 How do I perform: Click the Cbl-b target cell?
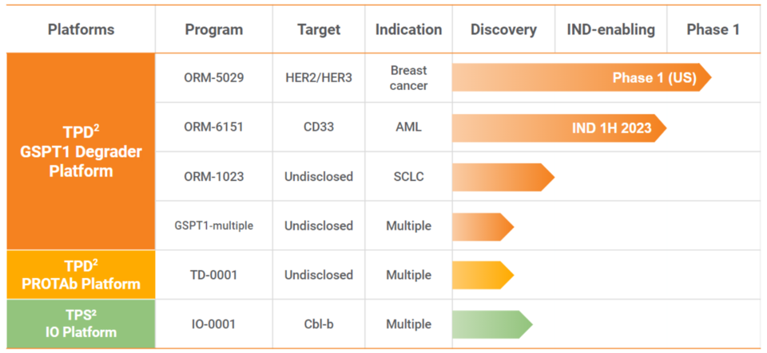319,324
